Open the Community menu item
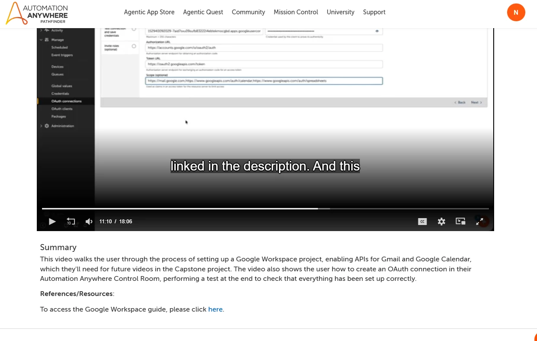The image size is (537, 341). click(248, 12)
